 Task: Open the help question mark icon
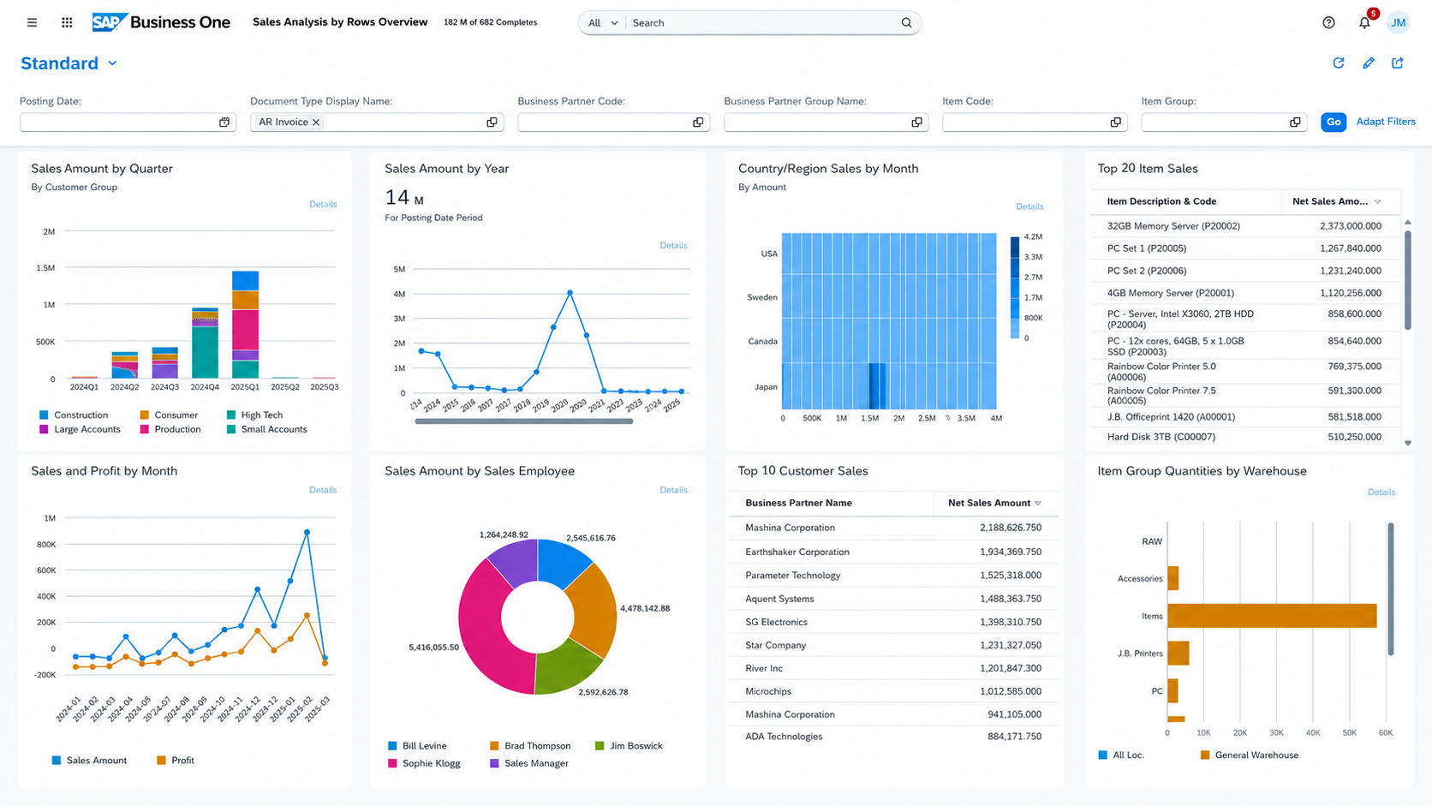tap(1328, 23)
